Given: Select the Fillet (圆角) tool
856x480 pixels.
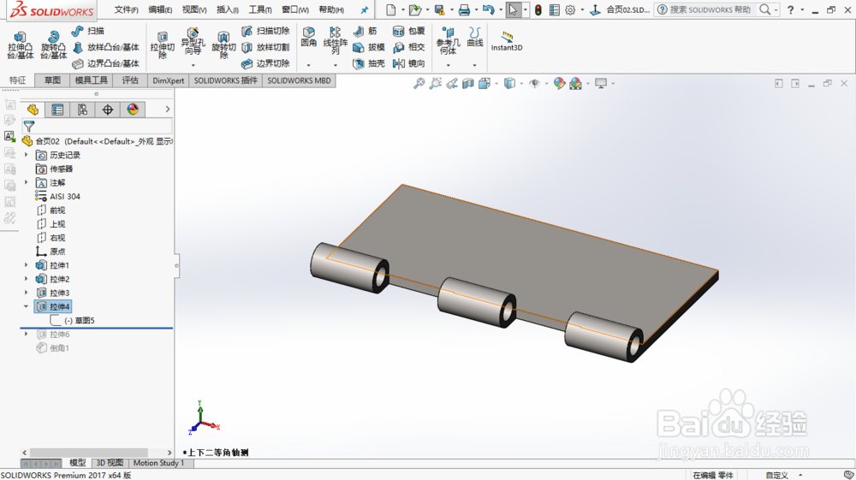Looking at the screenshot, I should coord(308,37).
